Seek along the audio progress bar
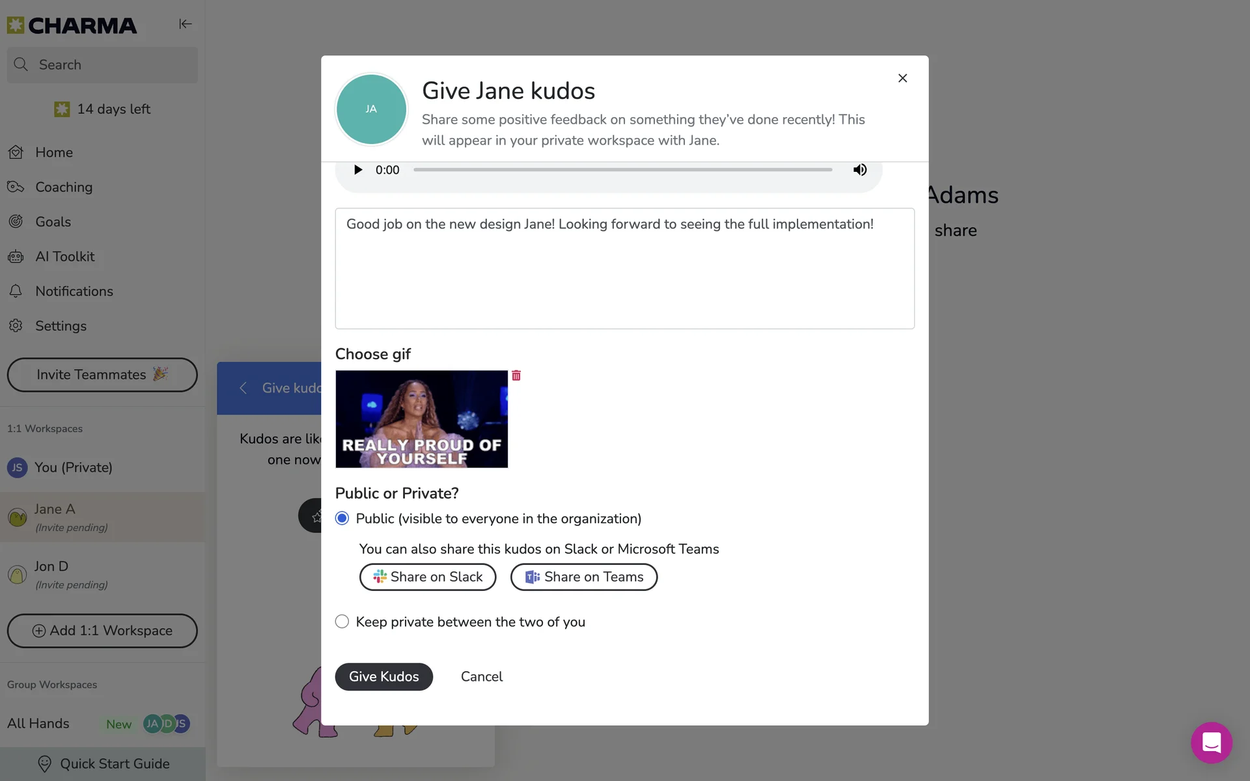1250x781 pixels. (x=622, y=170)
